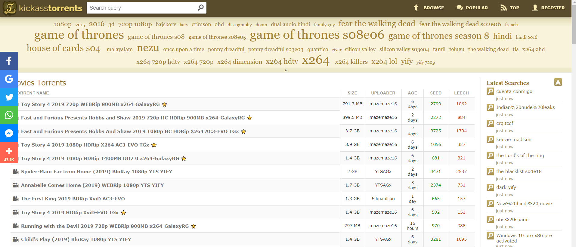The image size is (576, 247).
Task: Click the x264 killers tag
Action: (x=351, y=62)
